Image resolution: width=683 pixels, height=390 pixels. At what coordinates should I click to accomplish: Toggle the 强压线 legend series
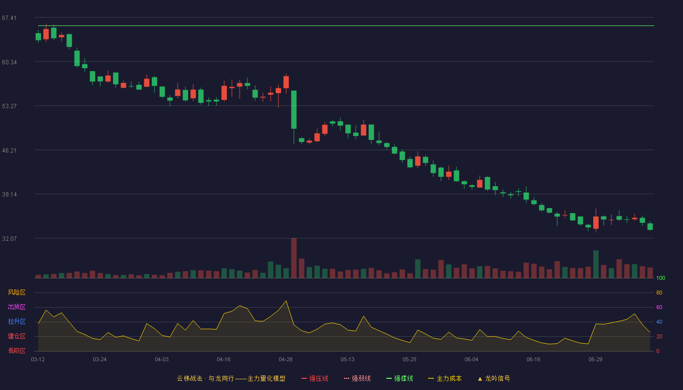[x=315, y=378]
